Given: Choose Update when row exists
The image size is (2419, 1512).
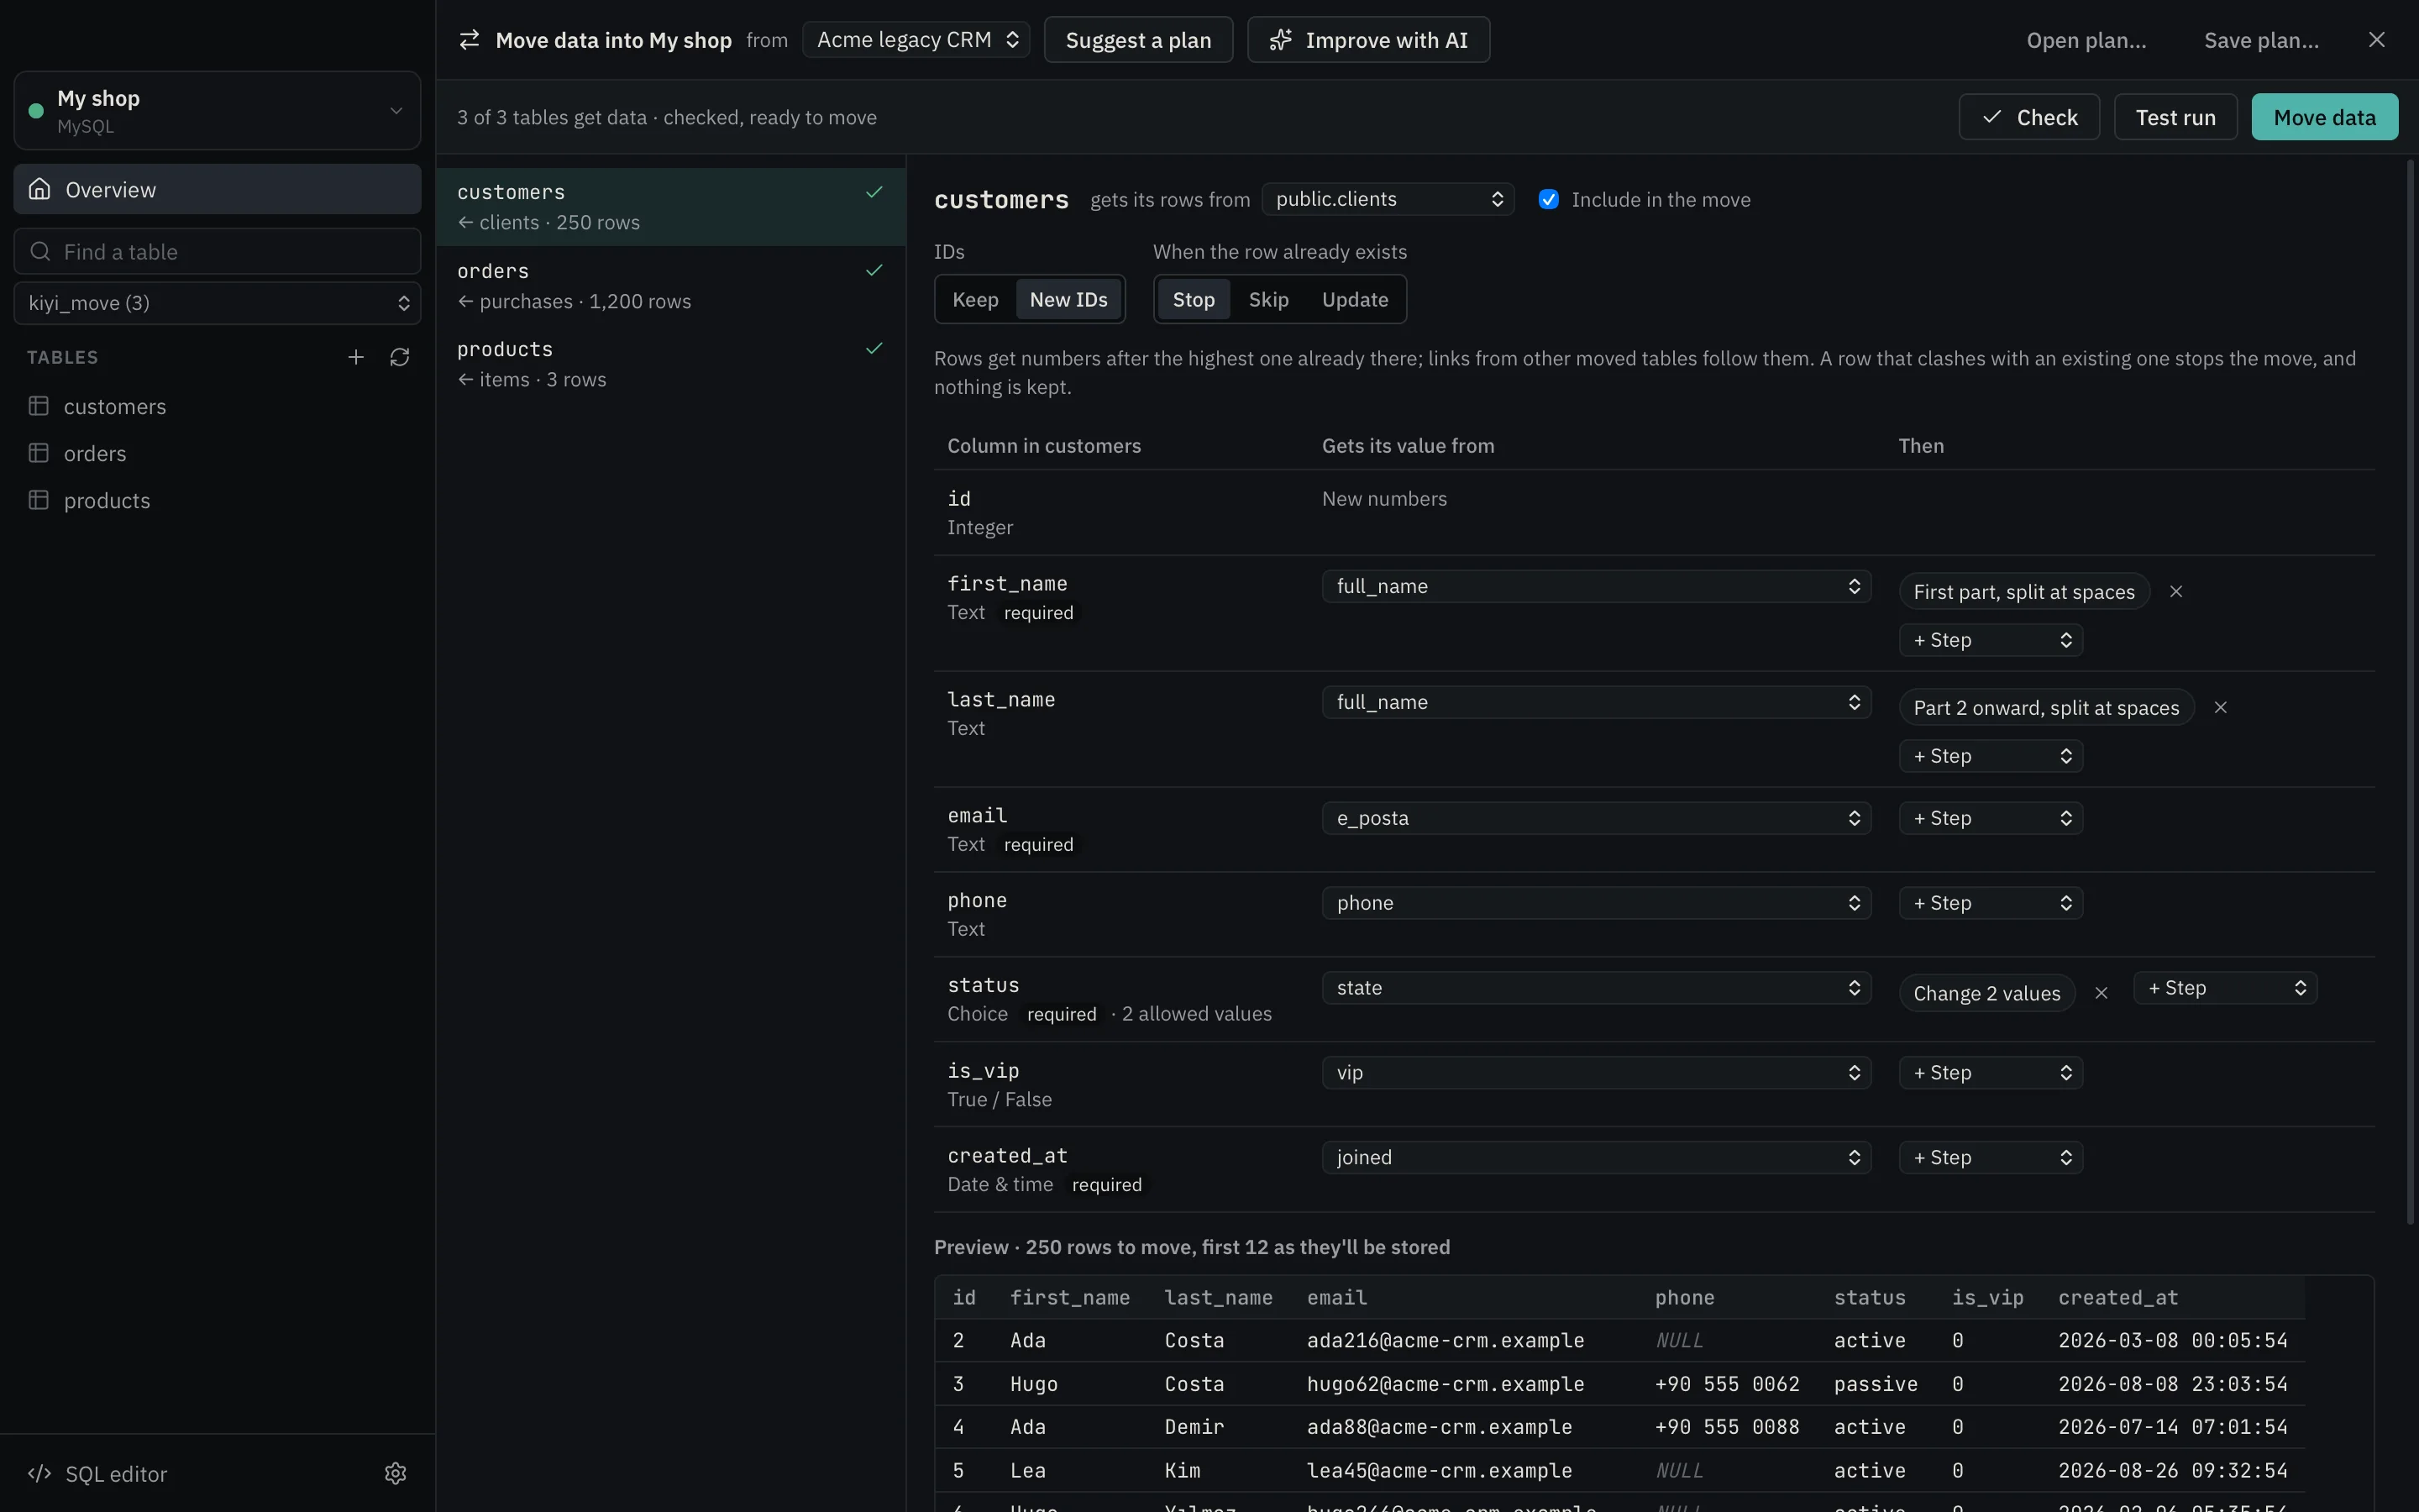Looking at the screenshot, I should [x=1355, y=299].
